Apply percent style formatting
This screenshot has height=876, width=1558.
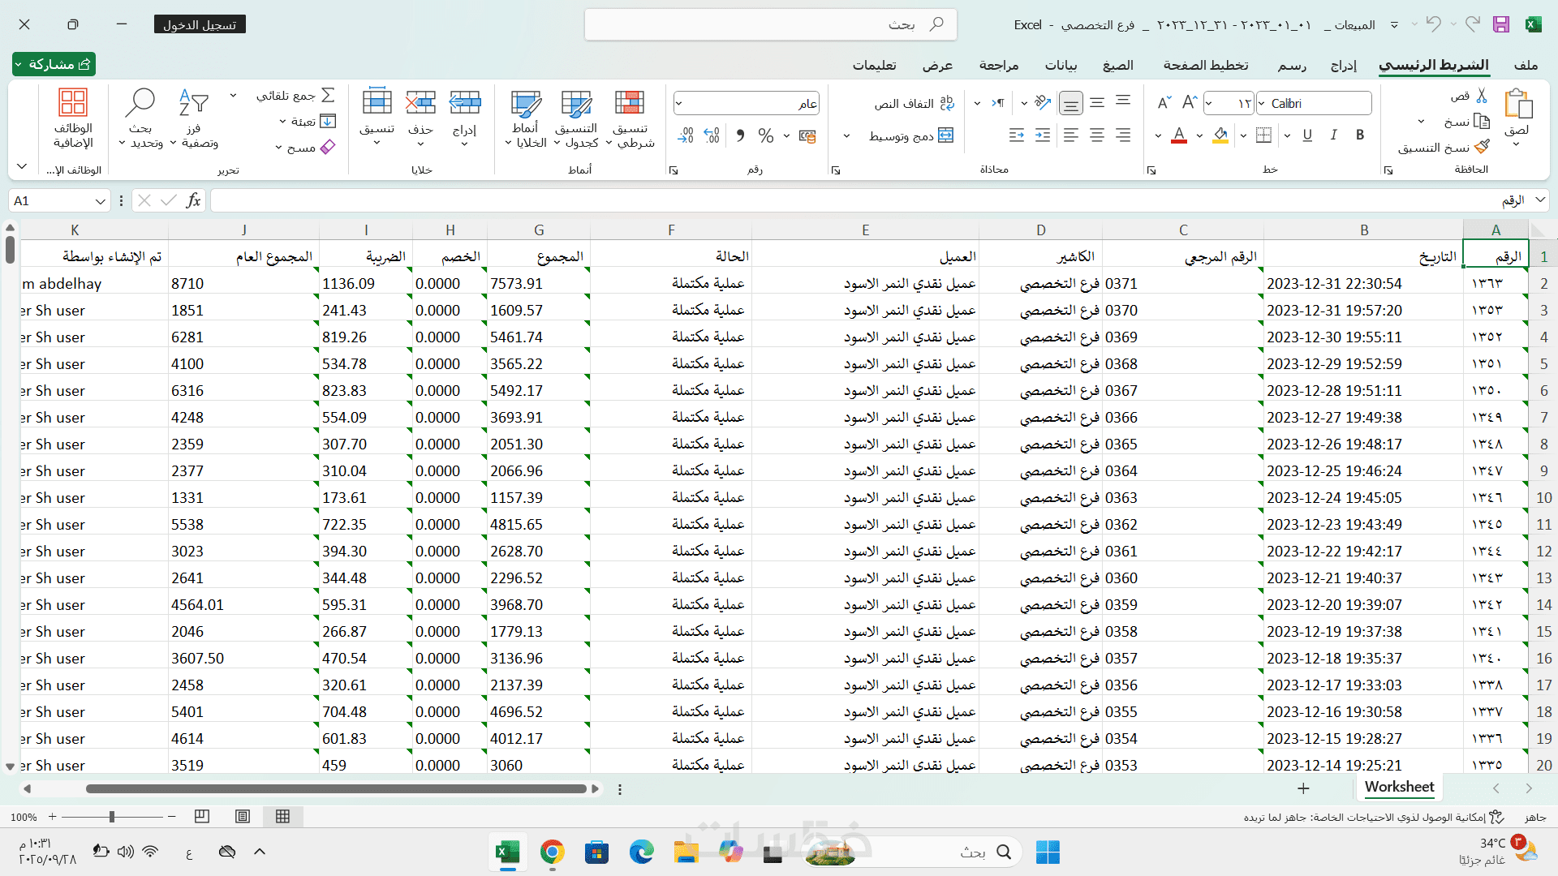click(765, 135)
